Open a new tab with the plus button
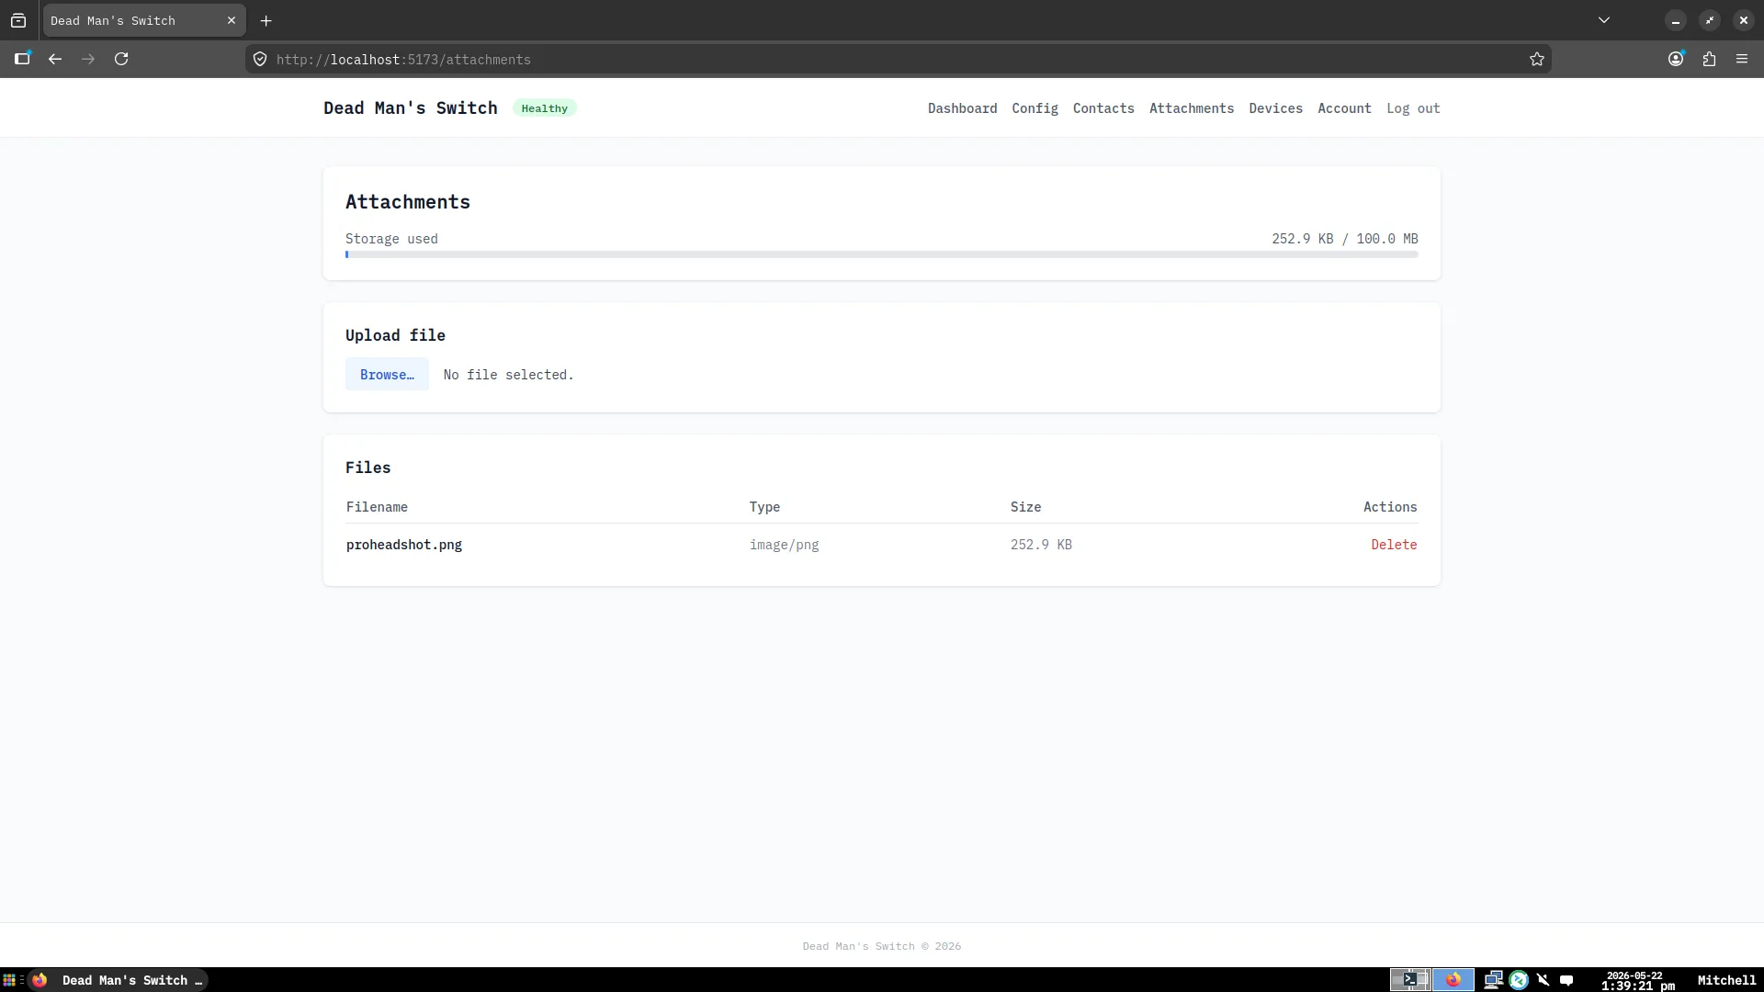 click(266, 20)
